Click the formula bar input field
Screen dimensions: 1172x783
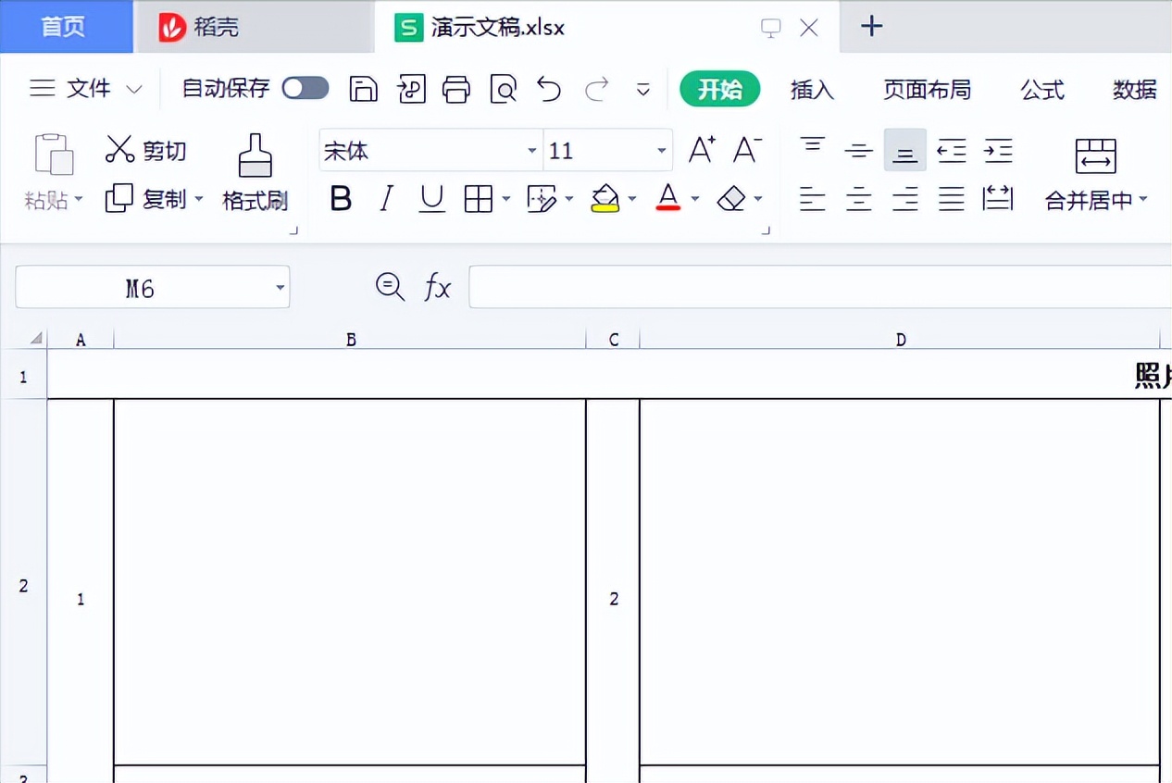pos(820,287)
